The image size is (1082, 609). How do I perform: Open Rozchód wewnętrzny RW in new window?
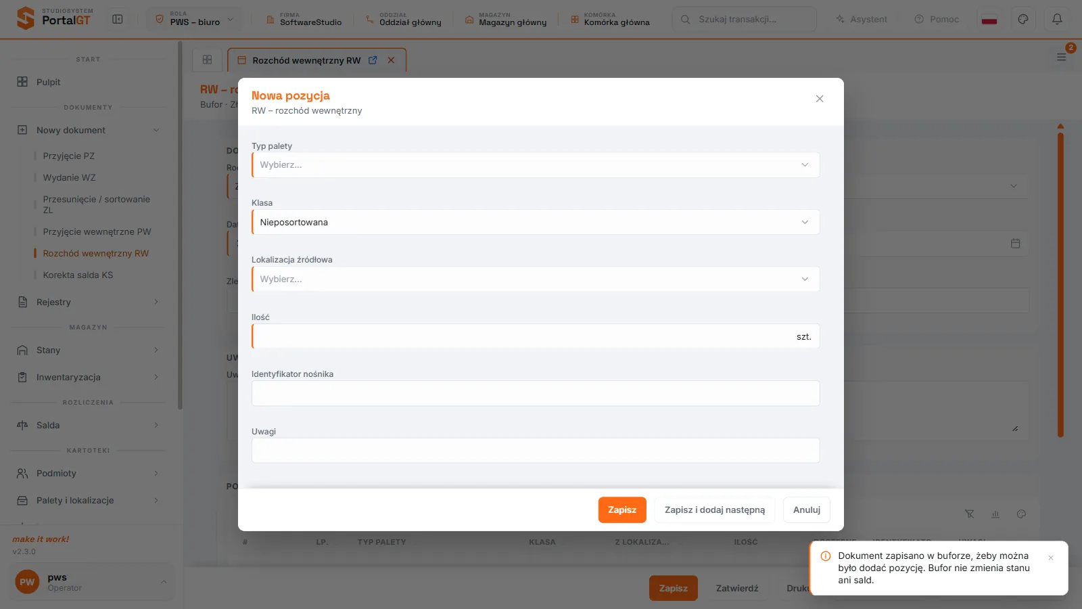click(x=373, y=60)
